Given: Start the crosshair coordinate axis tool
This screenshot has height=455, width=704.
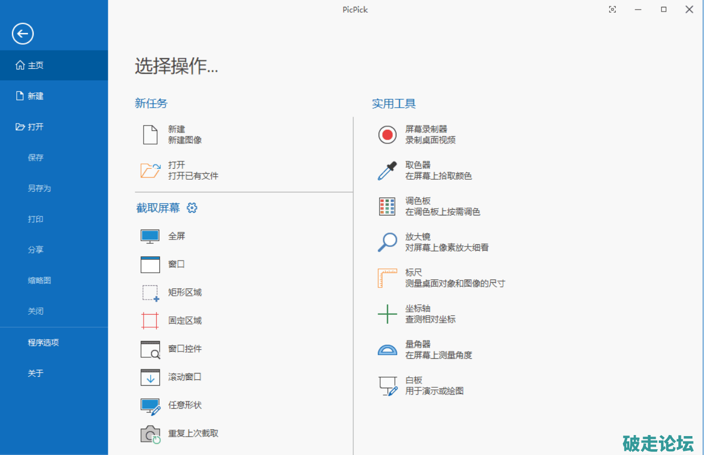Looking at the screenshot, I should click(x=387, y=314).
